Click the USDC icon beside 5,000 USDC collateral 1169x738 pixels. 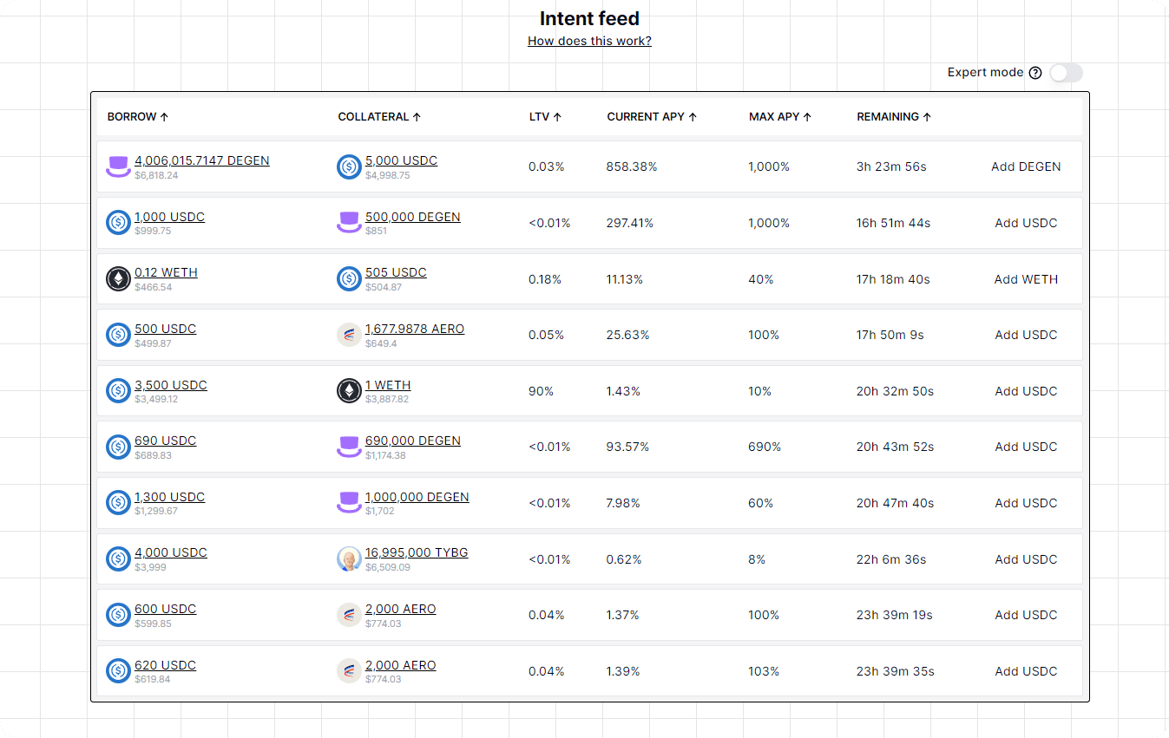coord(349,167)
